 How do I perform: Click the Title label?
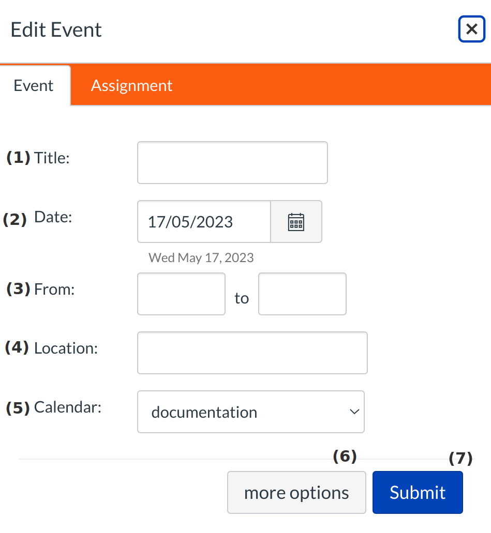pyautogui.click(x=52, y=158)
